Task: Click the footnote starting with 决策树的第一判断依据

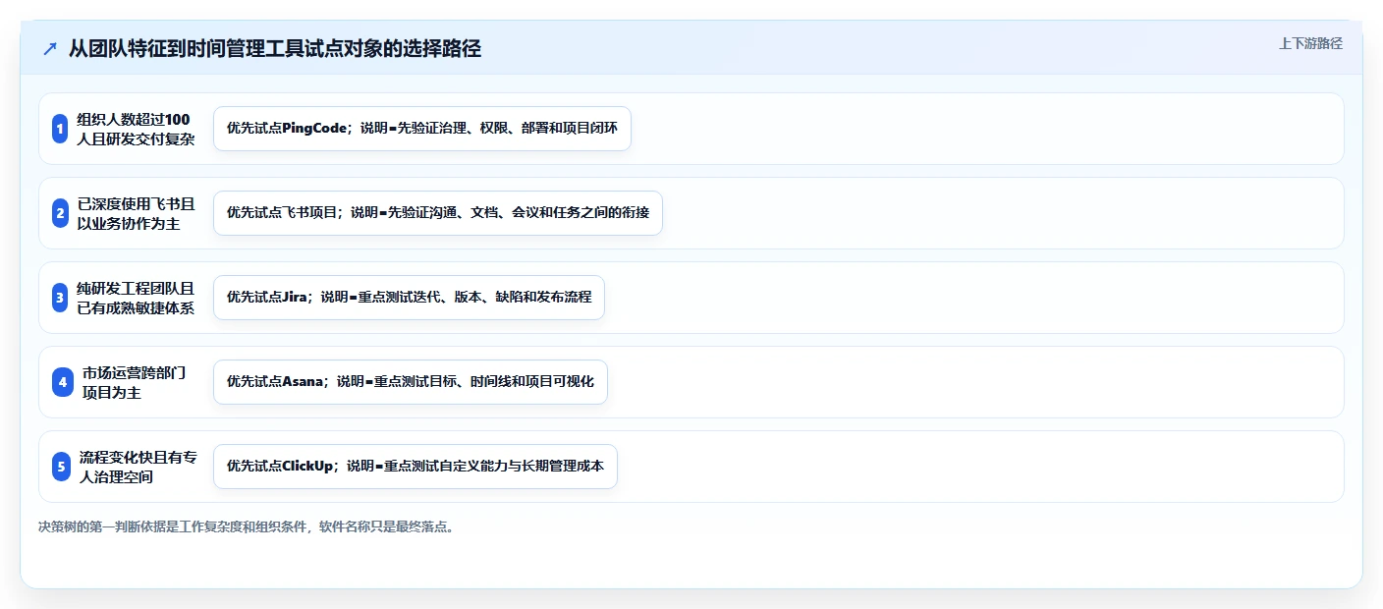Action: [247, 526]
